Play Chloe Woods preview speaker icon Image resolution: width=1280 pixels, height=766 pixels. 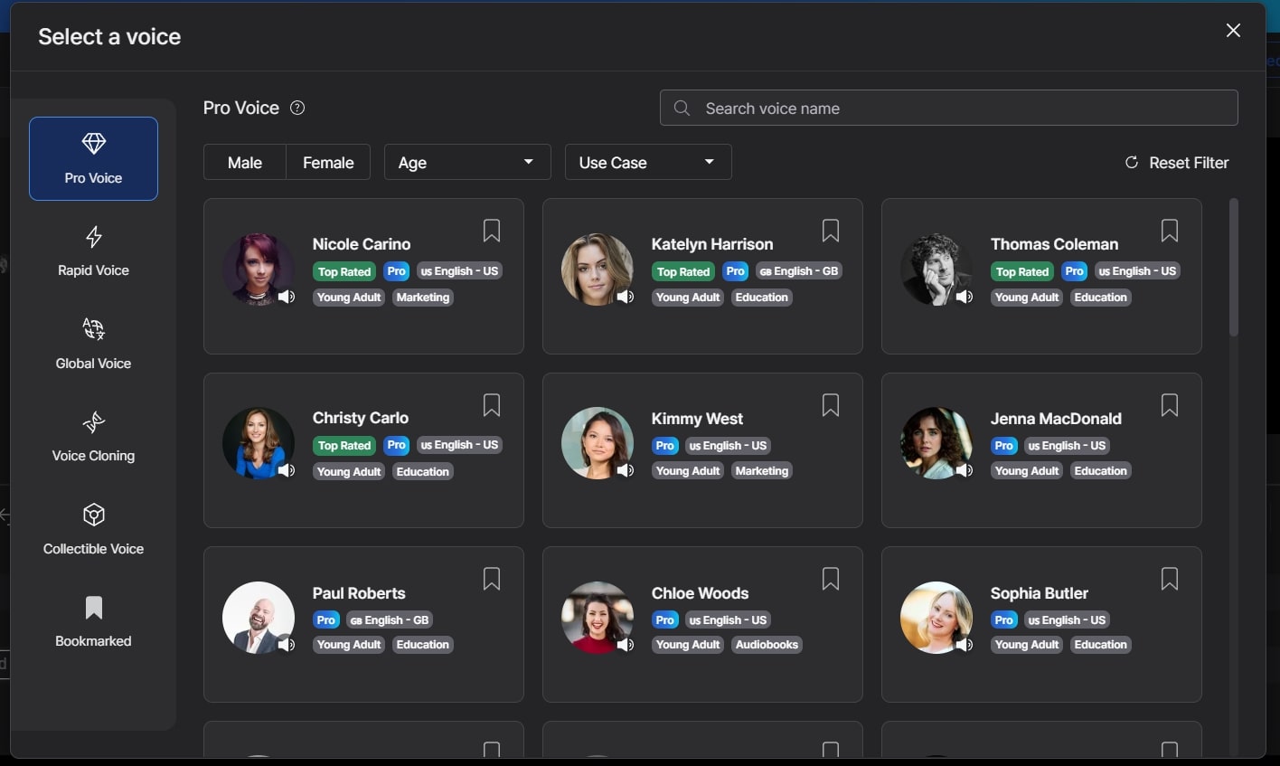pos(626,645)
